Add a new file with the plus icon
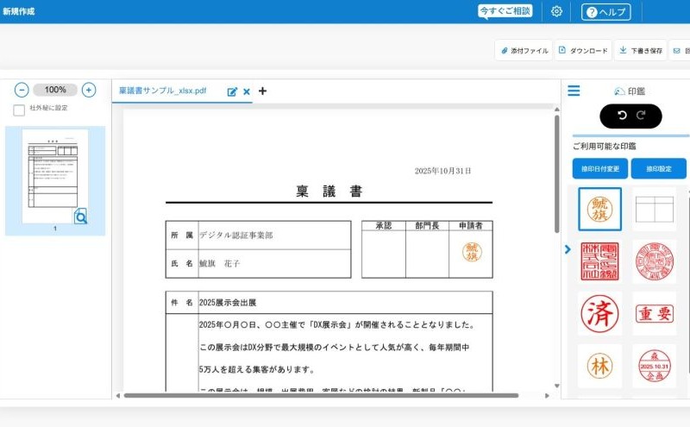690x427 pixels. (x=263, y=91)
